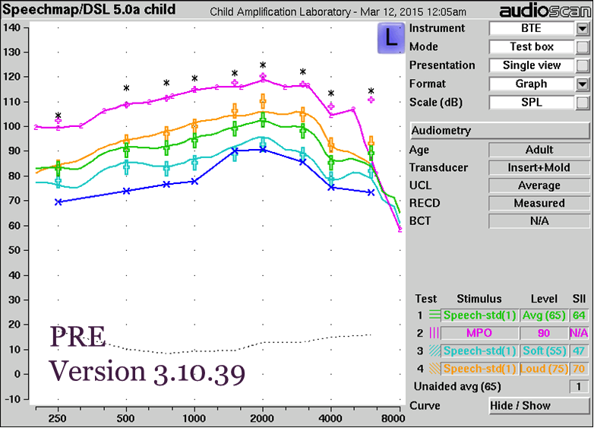This screenshot has width=594, height=428.
Task: Click the Speechmap/DSL 5.0a child title
Action: (89, 9)
